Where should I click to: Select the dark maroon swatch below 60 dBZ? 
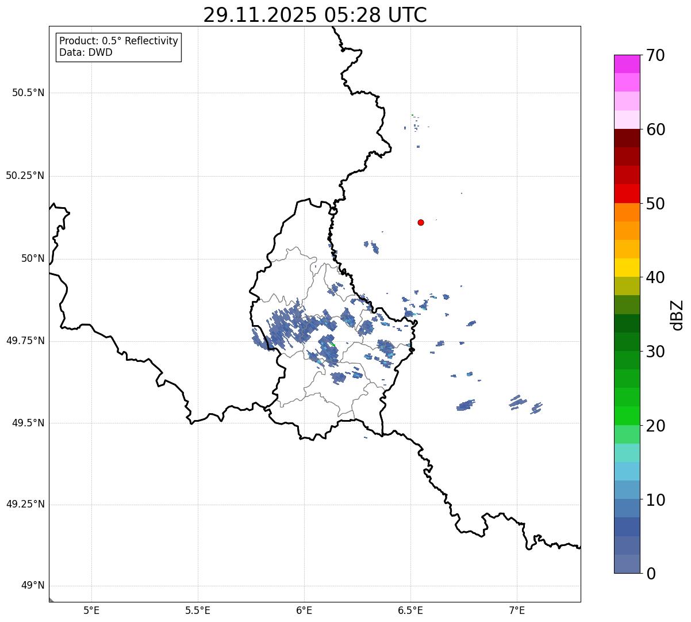pos(627,138)
